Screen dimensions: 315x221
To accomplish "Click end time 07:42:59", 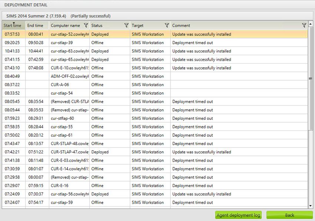I will coord(36,59).
